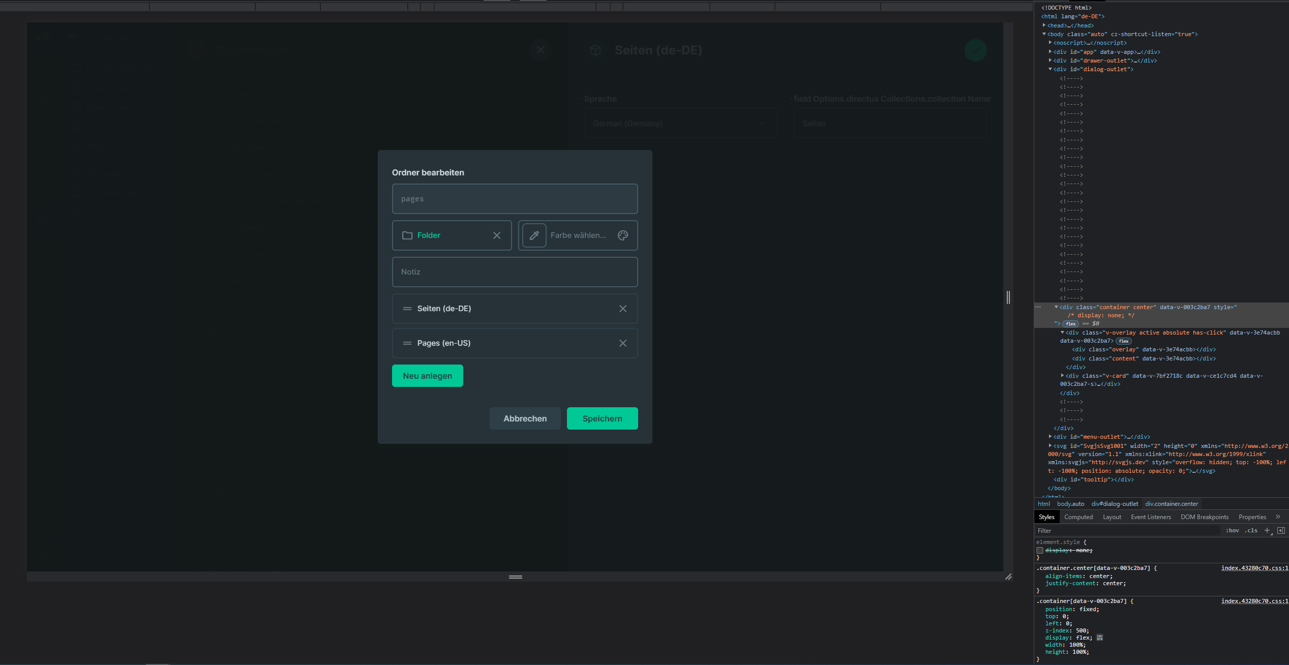This screenshot has height=665, width=1289.
Task: Select div#dialog-outlet in the breadcrumb
Action: click(x=1115, y=504)
